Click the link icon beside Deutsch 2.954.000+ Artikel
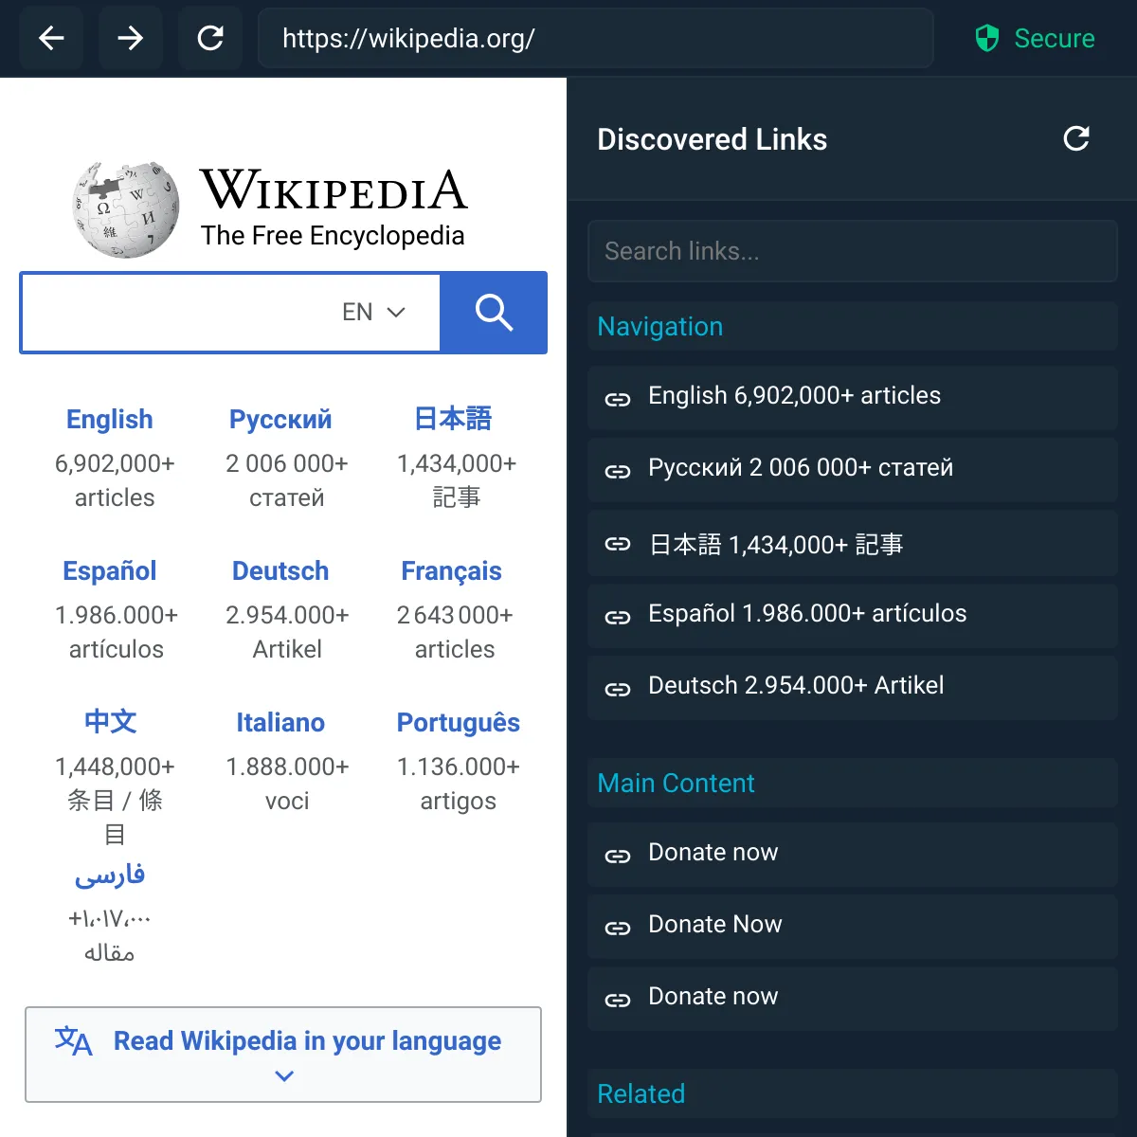Image resolution: width=1137 pixels, height=1137 pixels. point(618,689)
